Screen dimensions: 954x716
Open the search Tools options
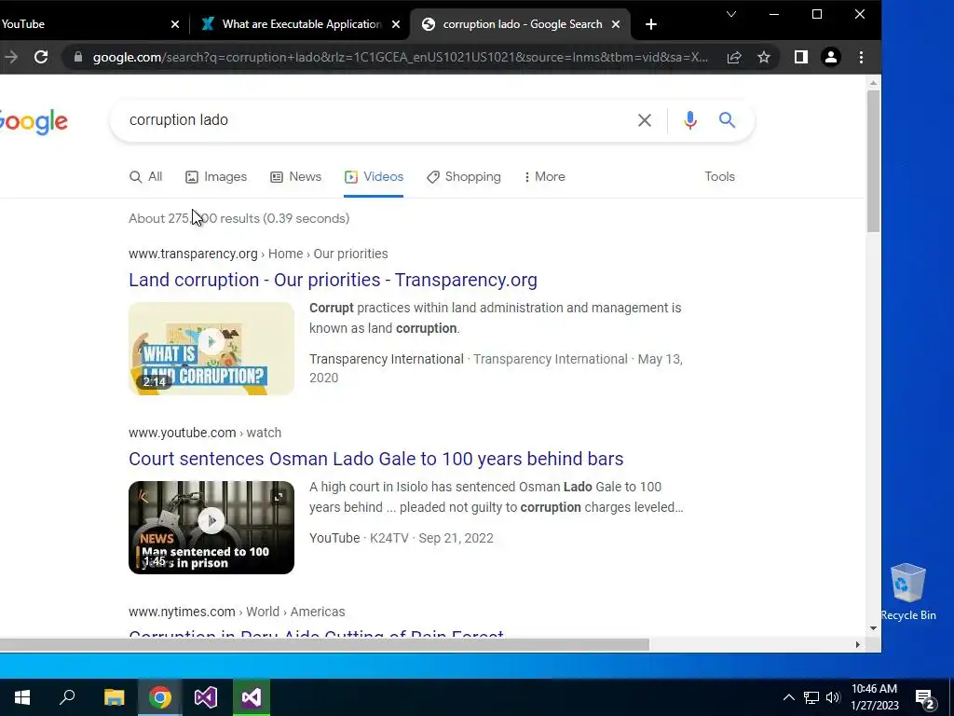click(720, 176)
